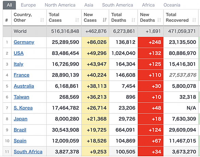Visit the Taiwan link
The image size is (200, 157).
click(22, 97)
